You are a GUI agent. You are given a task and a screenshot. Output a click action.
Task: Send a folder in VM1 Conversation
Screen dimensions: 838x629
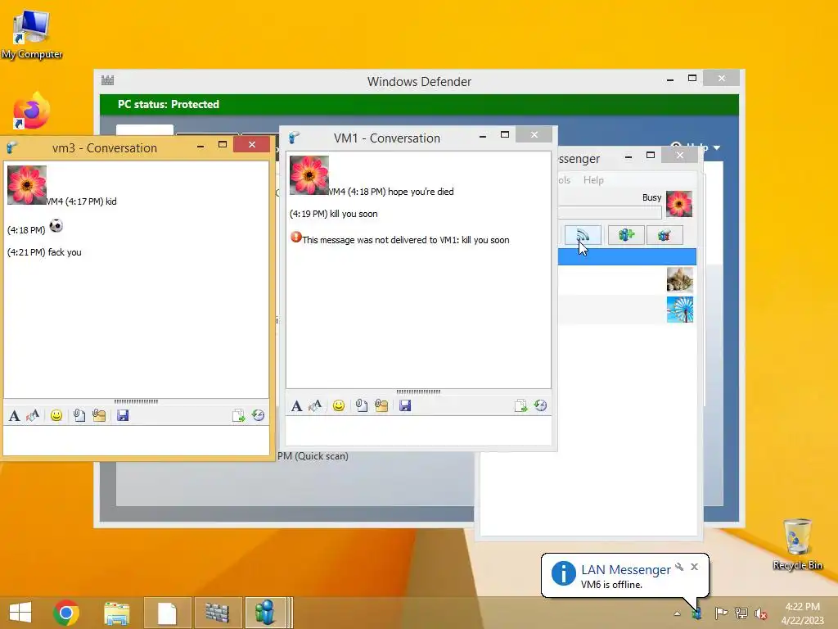(x=381, y=406)
